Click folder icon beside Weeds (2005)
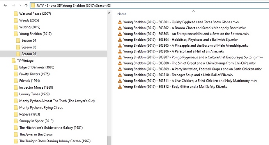 click(x=16, y=20)
